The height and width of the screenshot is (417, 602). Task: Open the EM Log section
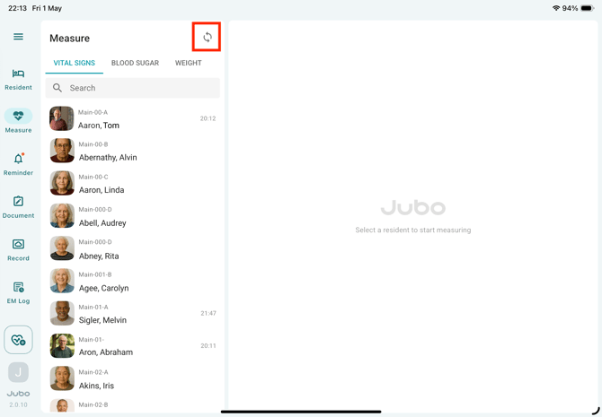18,293
